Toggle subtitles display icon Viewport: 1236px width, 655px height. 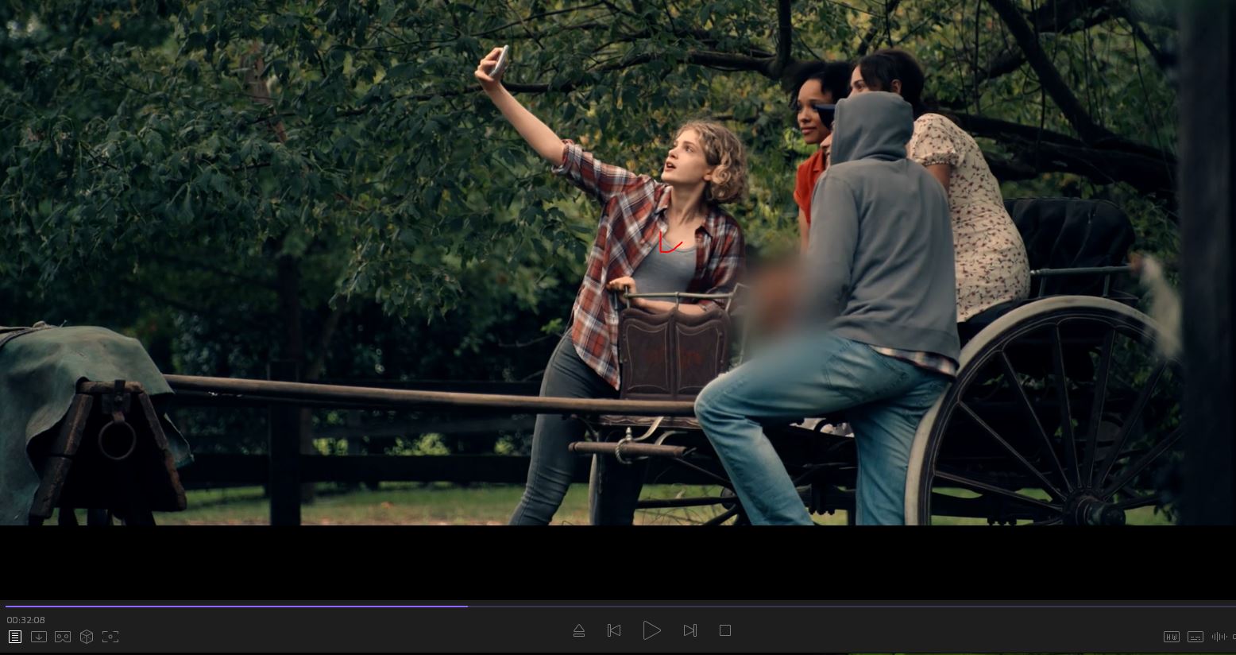tap(1195, 637)
